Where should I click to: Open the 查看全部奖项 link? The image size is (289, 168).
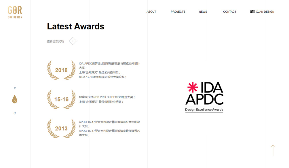pyautogui.click(x=56, y=41)
